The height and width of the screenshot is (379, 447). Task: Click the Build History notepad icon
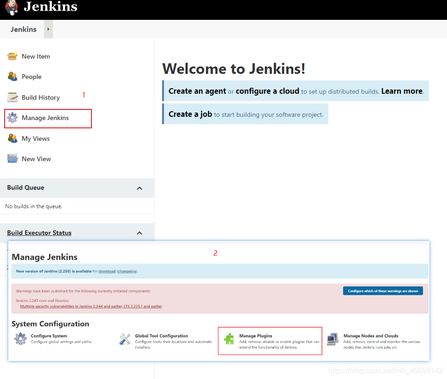[12, 97]
